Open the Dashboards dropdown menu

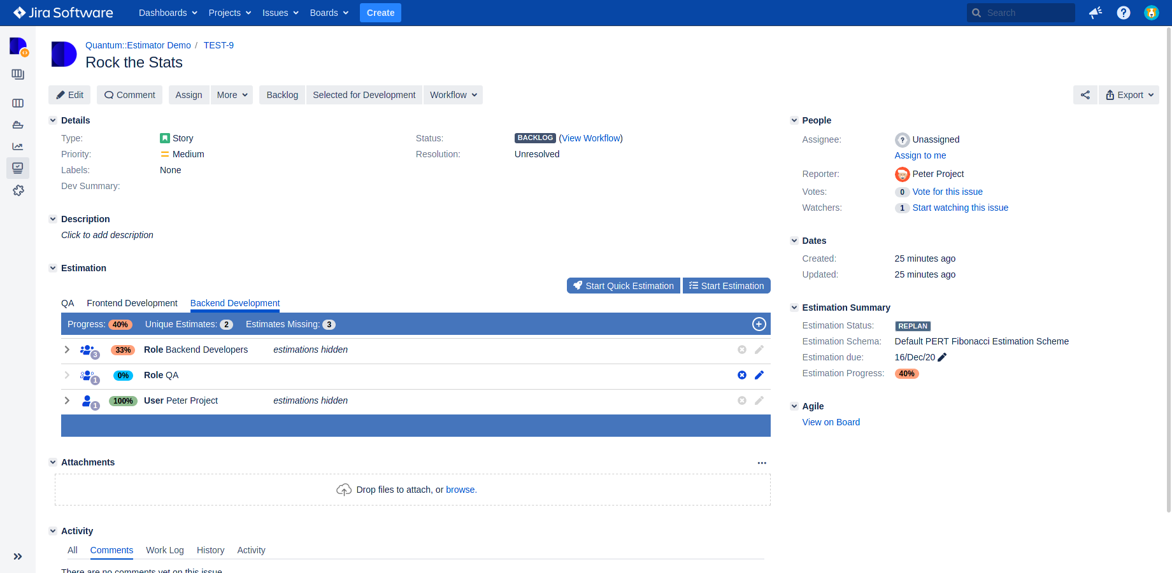click(x=168, y=13)
